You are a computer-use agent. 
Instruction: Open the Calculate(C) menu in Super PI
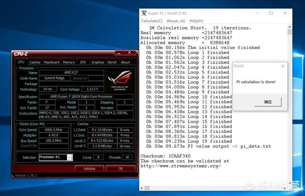(152, 21)
